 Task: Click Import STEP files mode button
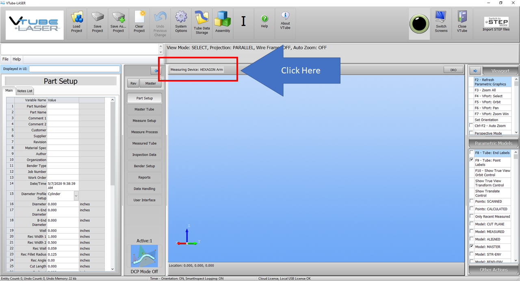click(x=496, y=24)
